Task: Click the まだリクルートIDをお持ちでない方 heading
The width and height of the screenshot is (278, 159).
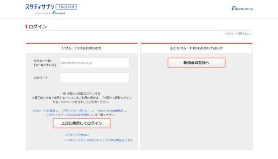Action: click(196, 48)
